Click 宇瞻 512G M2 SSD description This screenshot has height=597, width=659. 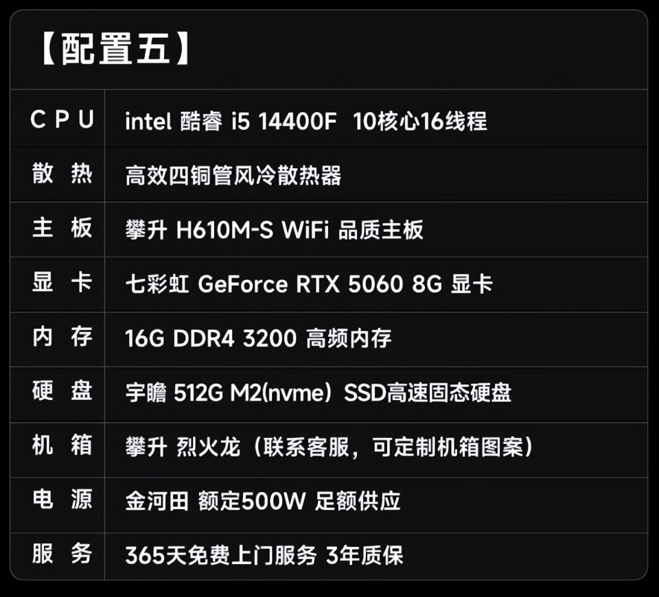click(x=318, y=393)
